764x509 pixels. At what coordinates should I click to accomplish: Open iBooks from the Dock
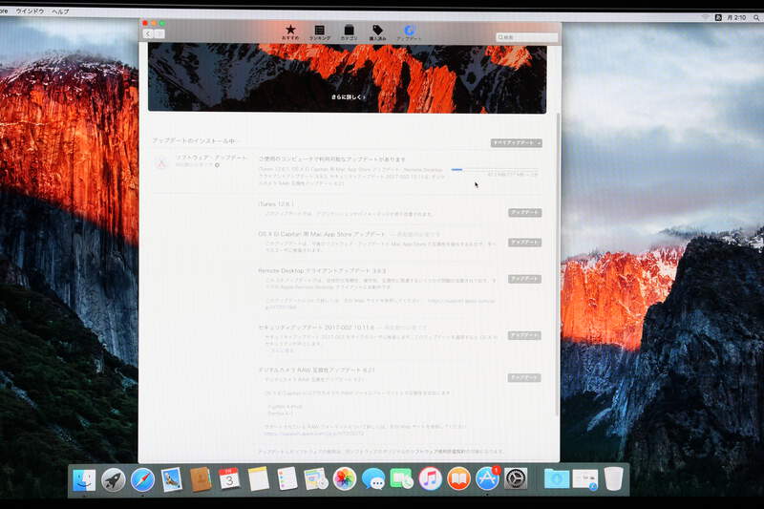458,478
